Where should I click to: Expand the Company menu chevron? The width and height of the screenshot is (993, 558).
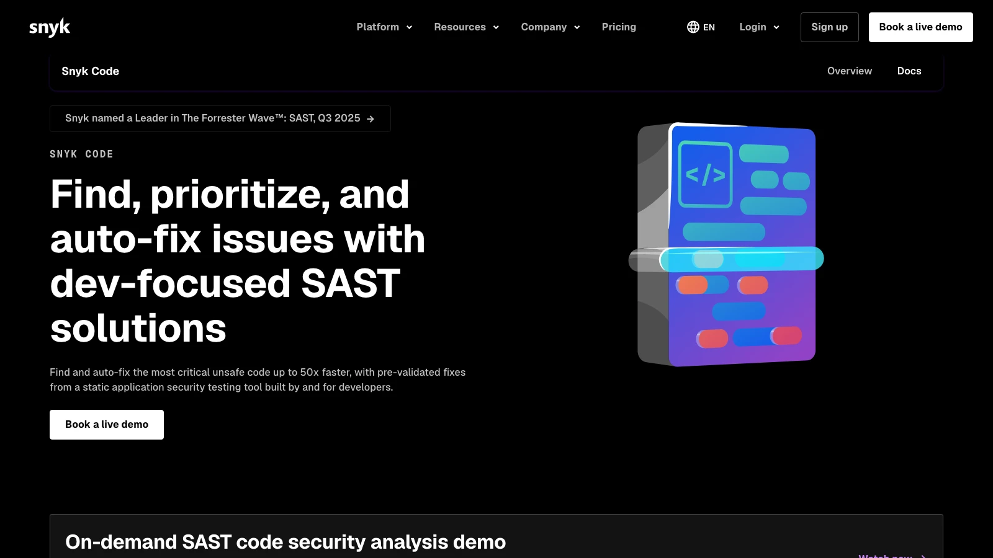[577, 27]
